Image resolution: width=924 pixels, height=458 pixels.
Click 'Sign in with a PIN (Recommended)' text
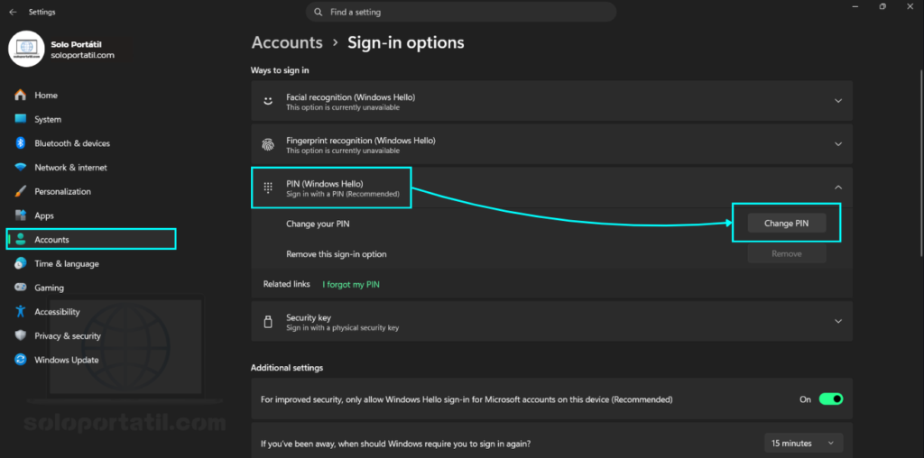(x=343, y=194)
